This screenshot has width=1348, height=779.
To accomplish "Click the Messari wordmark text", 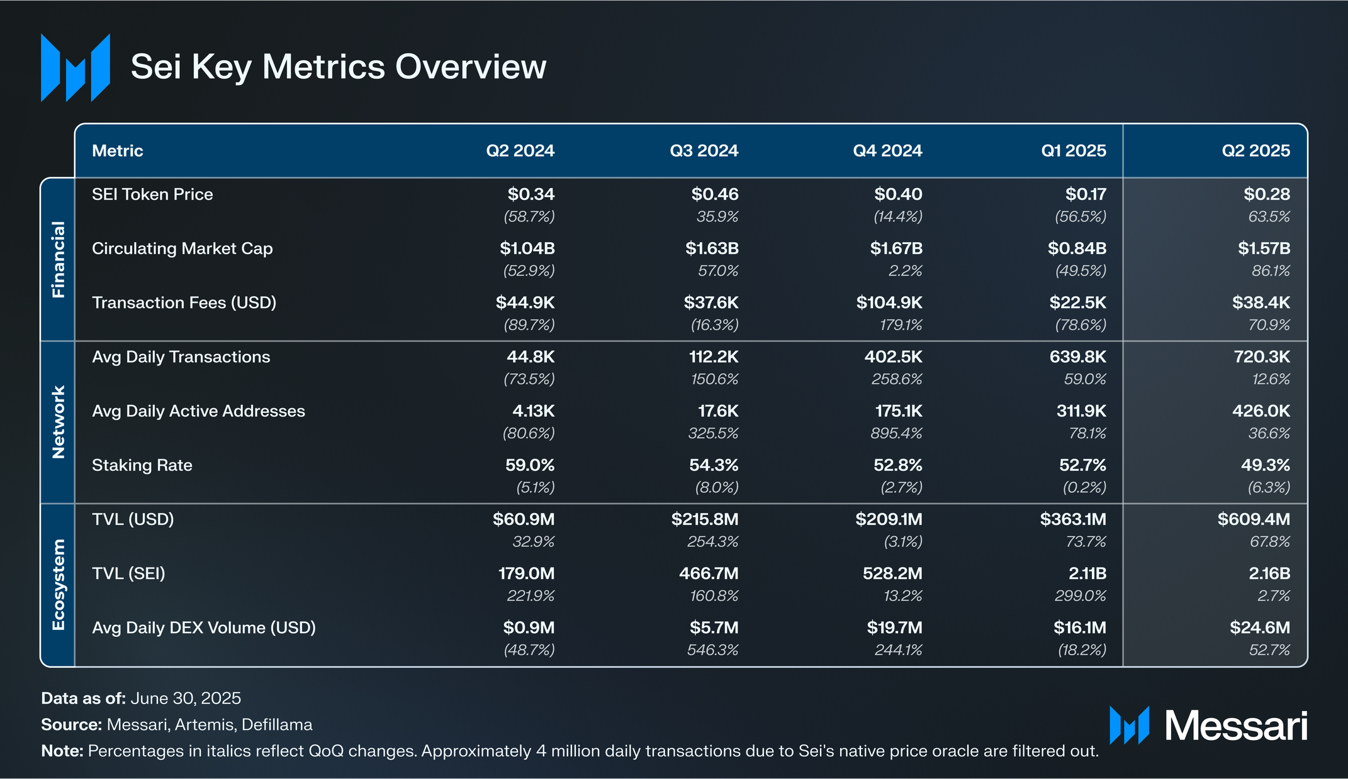I will pyautogui.click(x=1236, y=726).
